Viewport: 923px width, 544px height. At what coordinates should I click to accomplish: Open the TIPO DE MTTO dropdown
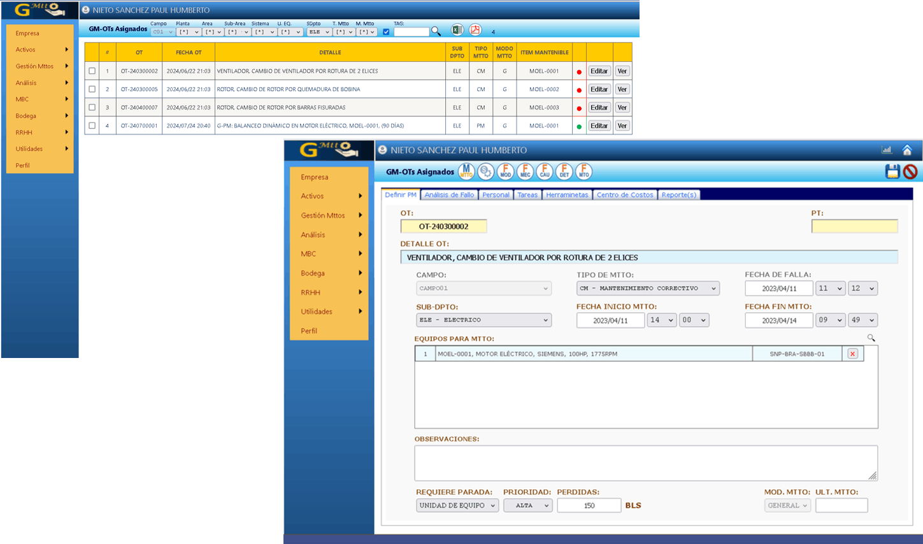point(647,289)
